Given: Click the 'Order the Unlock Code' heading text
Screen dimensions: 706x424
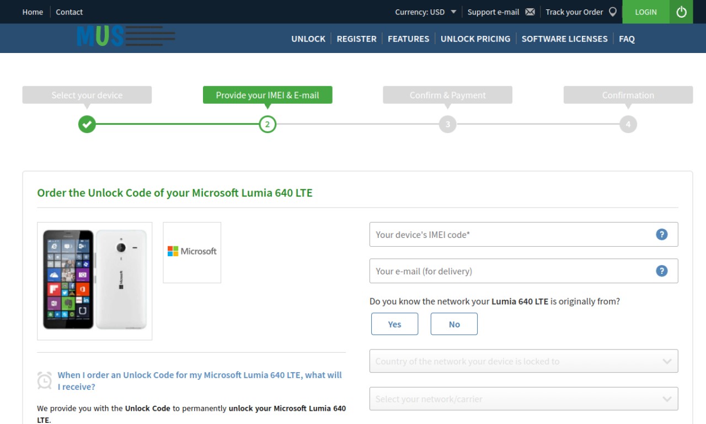Looking at the screenshot, I should [175, 193].
